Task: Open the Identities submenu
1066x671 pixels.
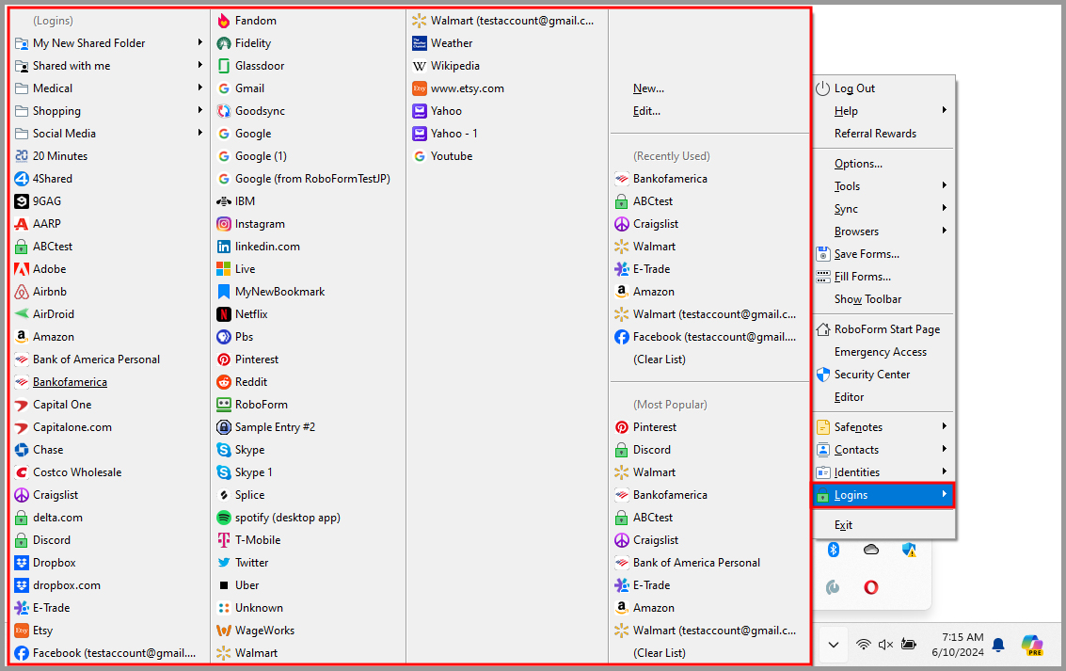Action: 883,472
